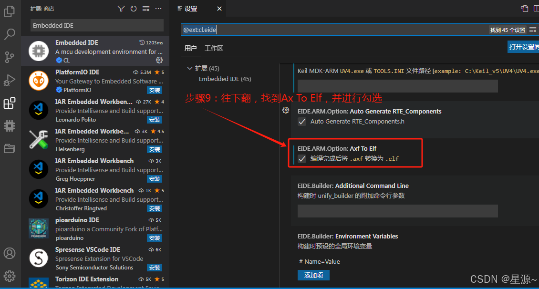Select Spresense VSCode IDE extension logo

click(39, 258)
